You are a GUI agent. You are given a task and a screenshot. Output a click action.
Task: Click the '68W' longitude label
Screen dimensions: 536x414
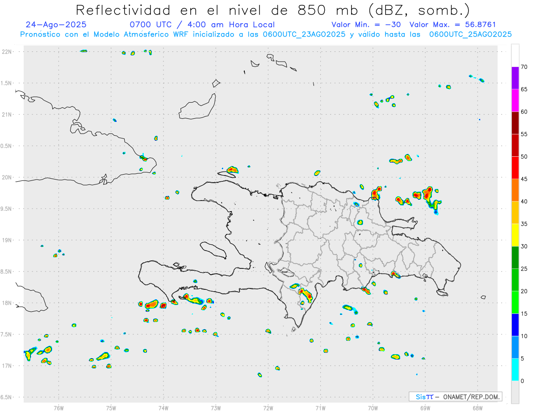tap(477, 408)
